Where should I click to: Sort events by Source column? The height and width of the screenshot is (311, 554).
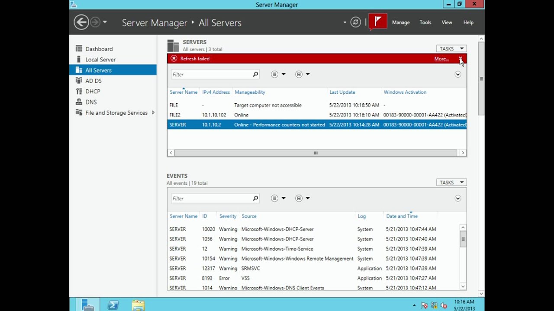click(x=249, y=216)
